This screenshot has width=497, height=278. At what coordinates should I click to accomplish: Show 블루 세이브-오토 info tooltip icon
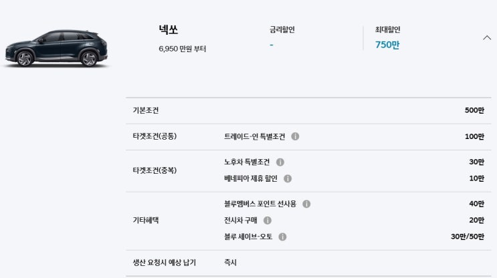pyautogui.click(x=282, y=237)
